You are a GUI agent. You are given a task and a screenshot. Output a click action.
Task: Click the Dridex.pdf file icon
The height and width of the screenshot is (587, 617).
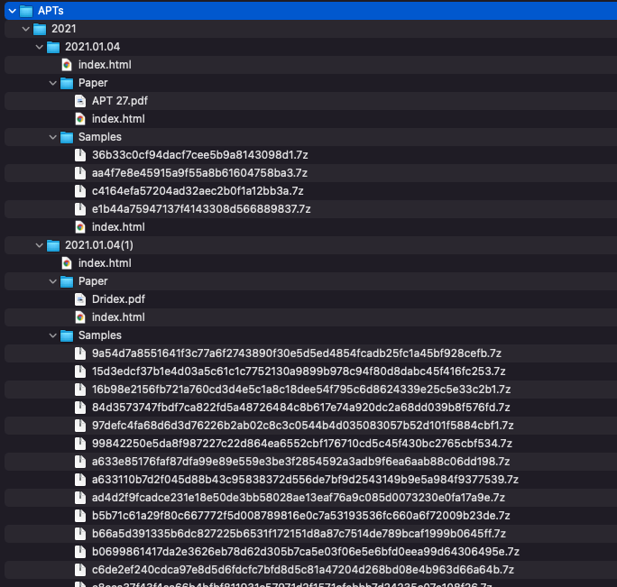(80, 299)
